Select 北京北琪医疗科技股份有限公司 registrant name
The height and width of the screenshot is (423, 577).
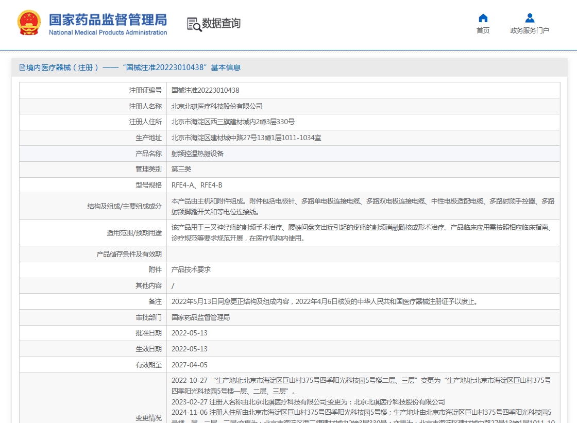pyautogui.click(x=217, y=106)
